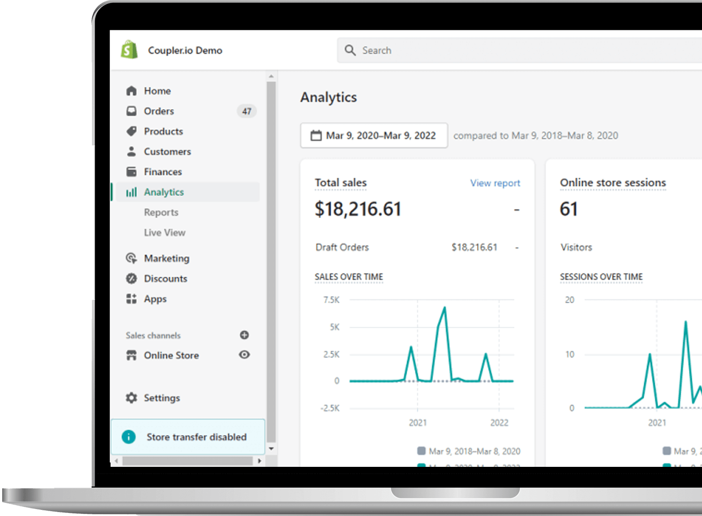Go to Live View submenu item
This screenshot has height=516, width=702.
tap(165, 233)
